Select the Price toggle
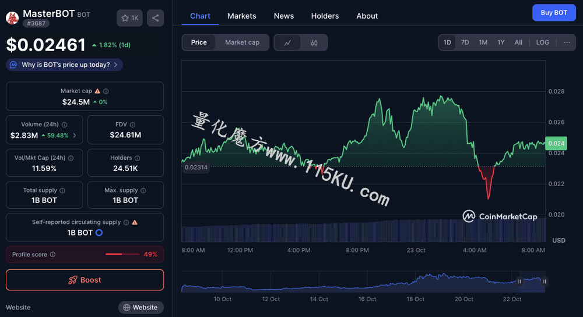Viewport: 583px width, 317px height. coord(199,42)
